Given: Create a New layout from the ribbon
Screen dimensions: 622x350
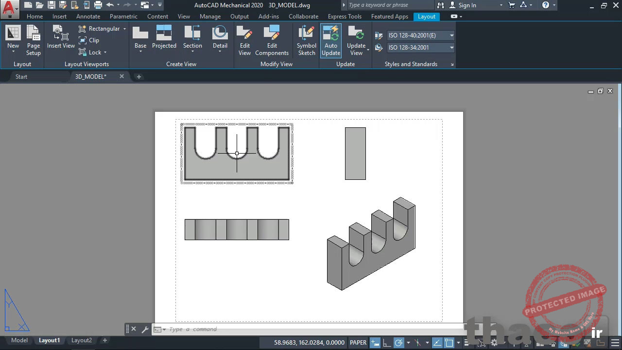Looking at the screenshot, I should tap(13, 39).
